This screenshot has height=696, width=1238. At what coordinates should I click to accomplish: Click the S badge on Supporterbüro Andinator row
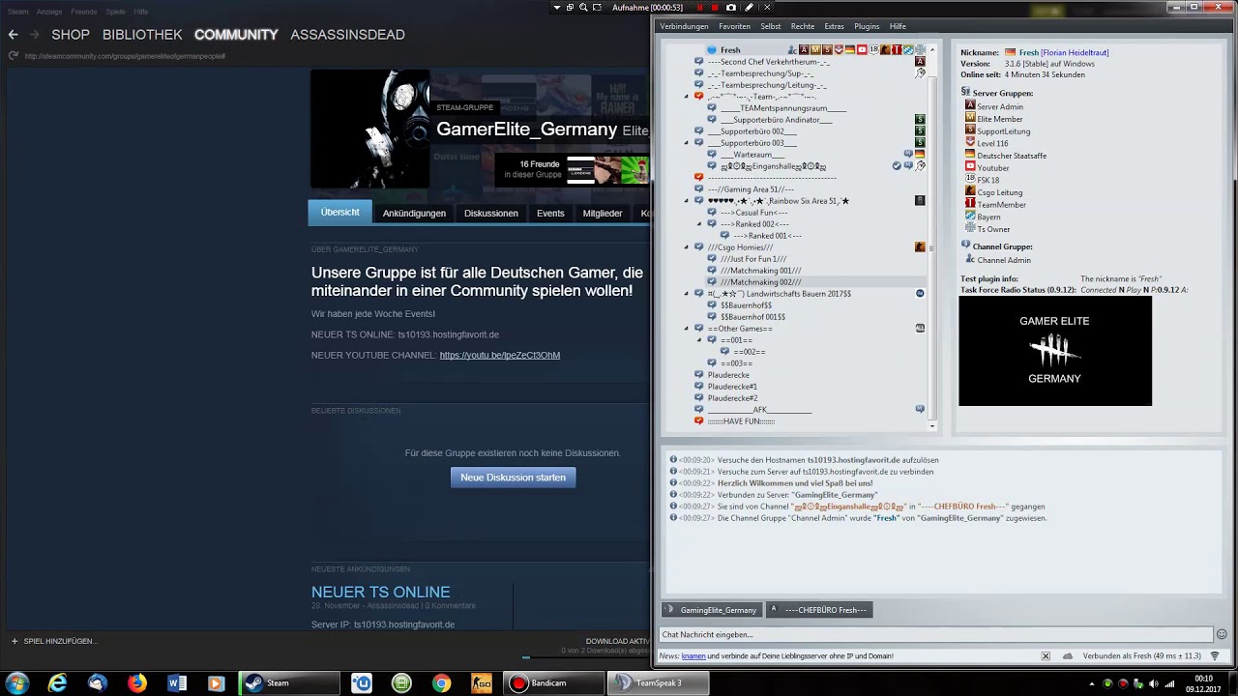(x=920, y=119)
